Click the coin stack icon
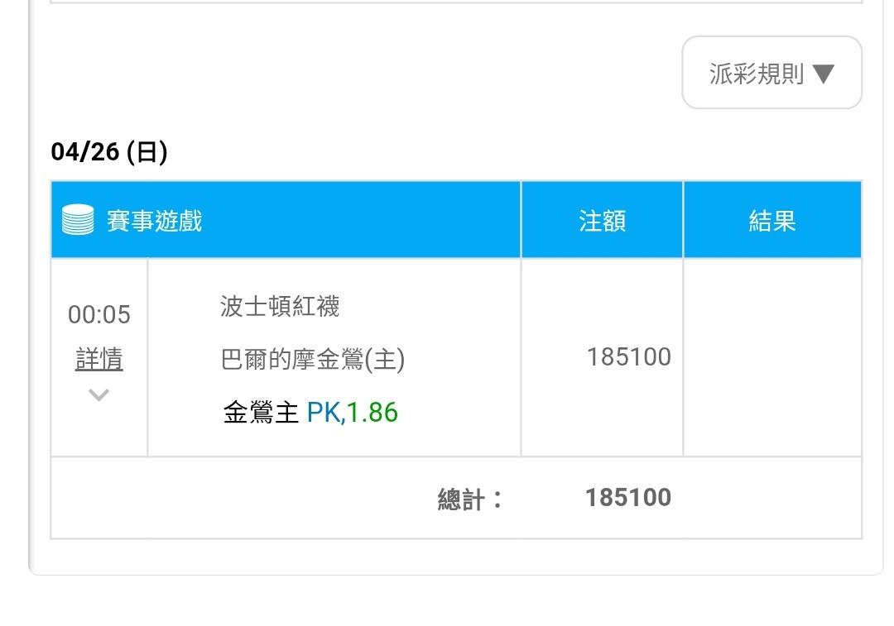Viewport: 894px width, 626px height. (x=78, y=221)
